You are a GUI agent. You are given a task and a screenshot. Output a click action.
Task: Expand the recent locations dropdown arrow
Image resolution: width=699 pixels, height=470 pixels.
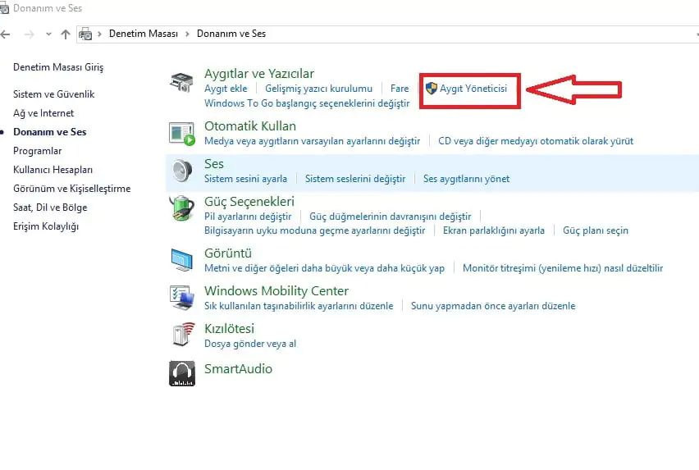pyautogui.click(x=48, y=34)
